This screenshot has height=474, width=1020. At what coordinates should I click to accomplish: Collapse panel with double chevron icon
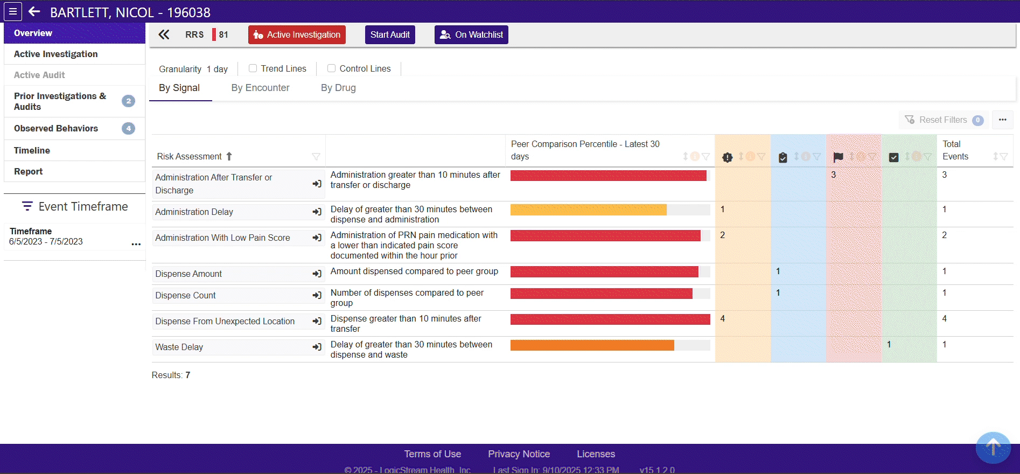(164, 35)
